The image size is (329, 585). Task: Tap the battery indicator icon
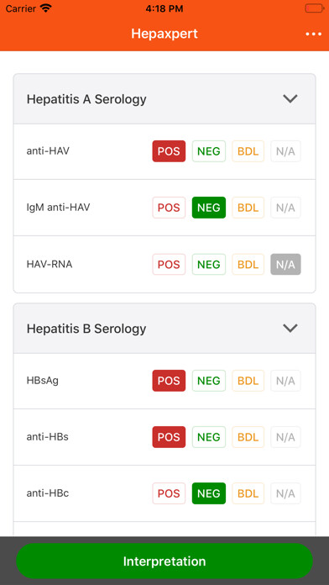click(x=315, y=8)
